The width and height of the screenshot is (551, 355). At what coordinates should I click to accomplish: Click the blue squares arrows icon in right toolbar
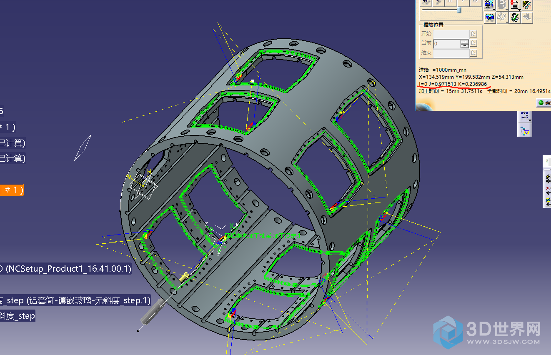(524, 116)
